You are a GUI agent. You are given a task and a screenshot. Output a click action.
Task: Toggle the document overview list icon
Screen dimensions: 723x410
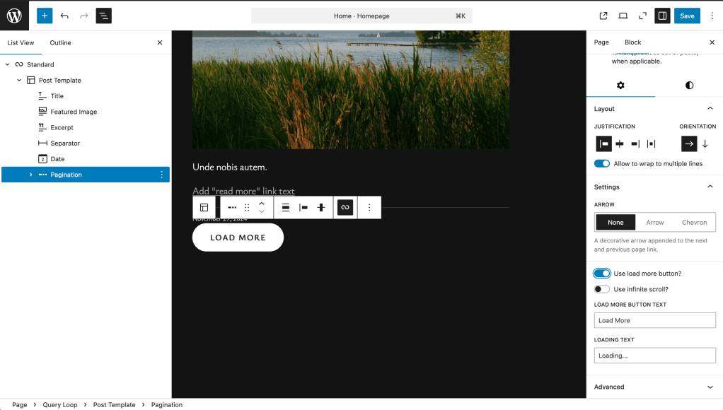(103, 16)
